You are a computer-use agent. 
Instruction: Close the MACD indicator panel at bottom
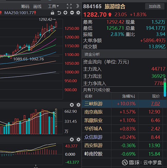tap(72, 139)
